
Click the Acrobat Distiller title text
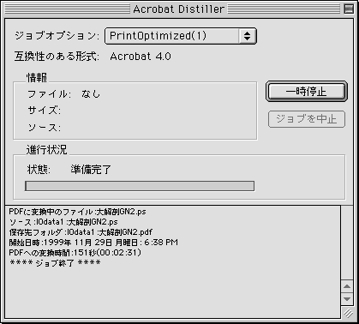pos(178,9)
